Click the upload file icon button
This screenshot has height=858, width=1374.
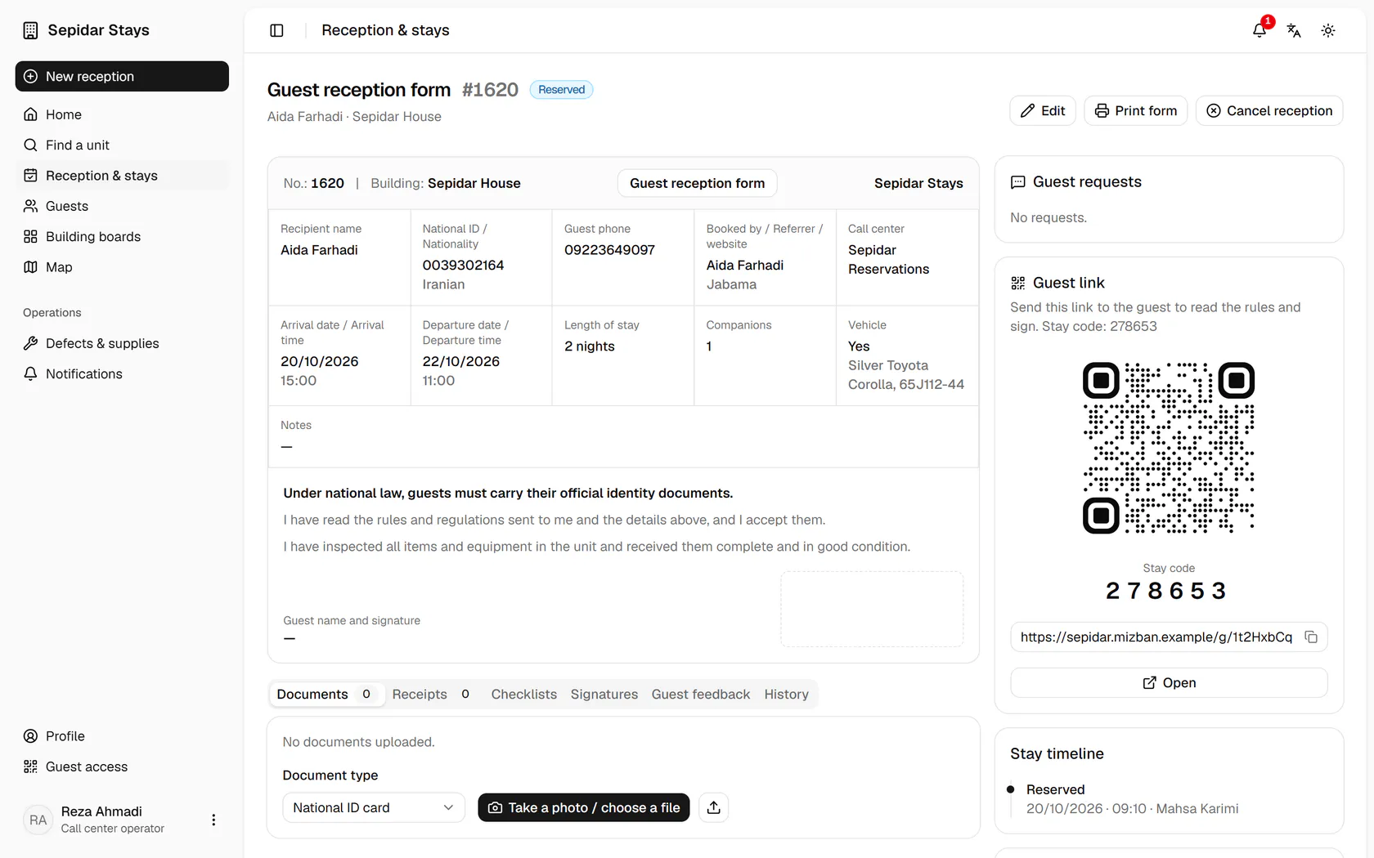[714, 807]
